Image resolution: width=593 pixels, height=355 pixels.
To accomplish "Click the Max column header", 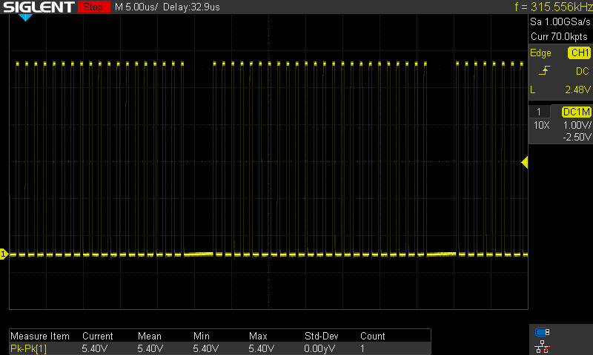I will (x=258, y=336).
